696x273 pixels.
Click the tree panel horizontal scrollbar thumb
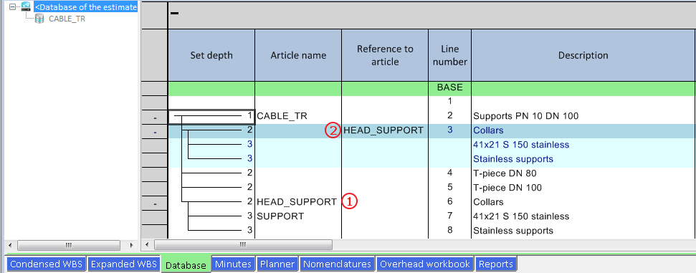coord(68,245)
